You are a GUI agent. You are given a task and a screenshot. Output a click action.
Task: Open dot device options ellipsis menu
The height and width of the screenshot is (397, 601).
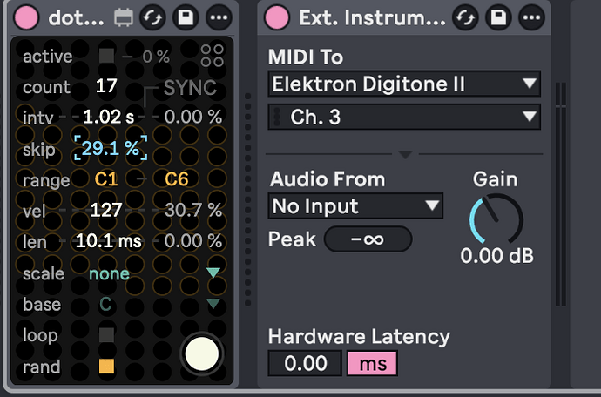[x=219, y=17]
